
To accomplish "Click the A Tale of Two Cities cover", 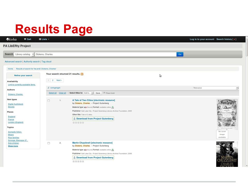I will click(227, 114).
